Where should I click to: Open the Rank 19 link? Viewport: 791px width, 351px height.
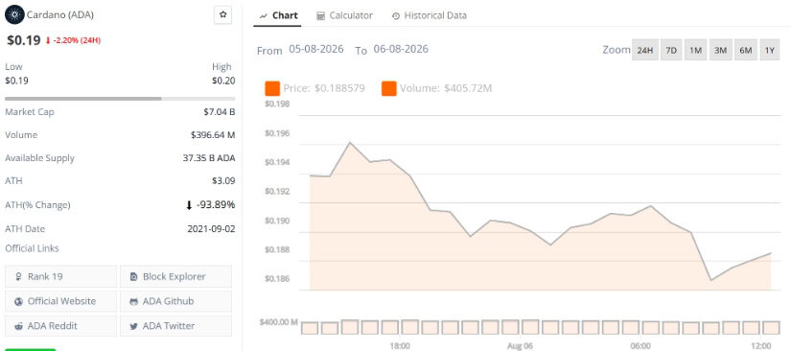click(x=60, y=276)
